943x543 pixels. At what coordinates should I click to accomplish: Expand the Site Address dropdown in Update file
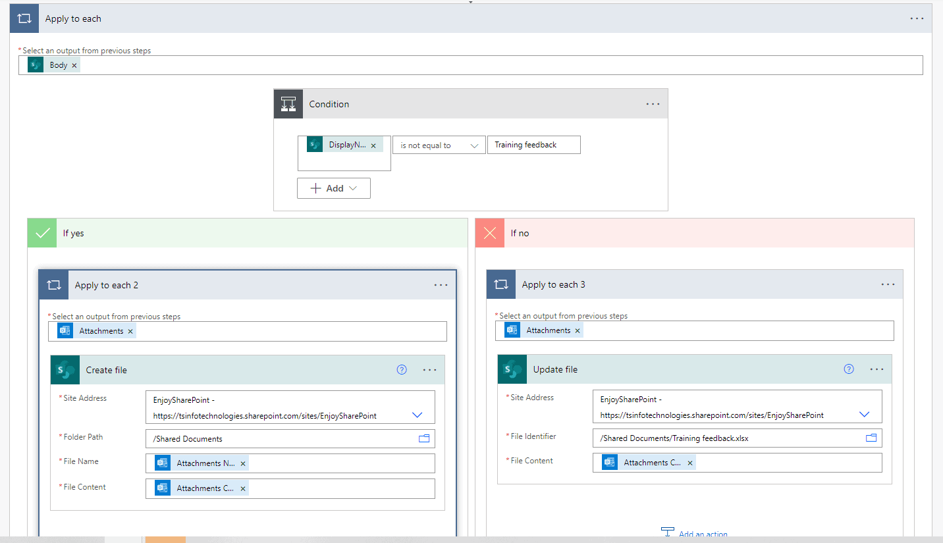(864, 413)
